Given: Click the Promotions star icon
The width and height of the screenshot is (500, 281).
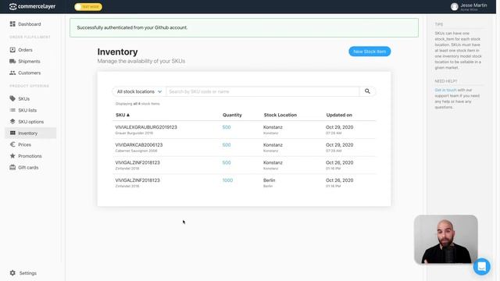Looking at the screenshot, I should [x=12, y=156].
